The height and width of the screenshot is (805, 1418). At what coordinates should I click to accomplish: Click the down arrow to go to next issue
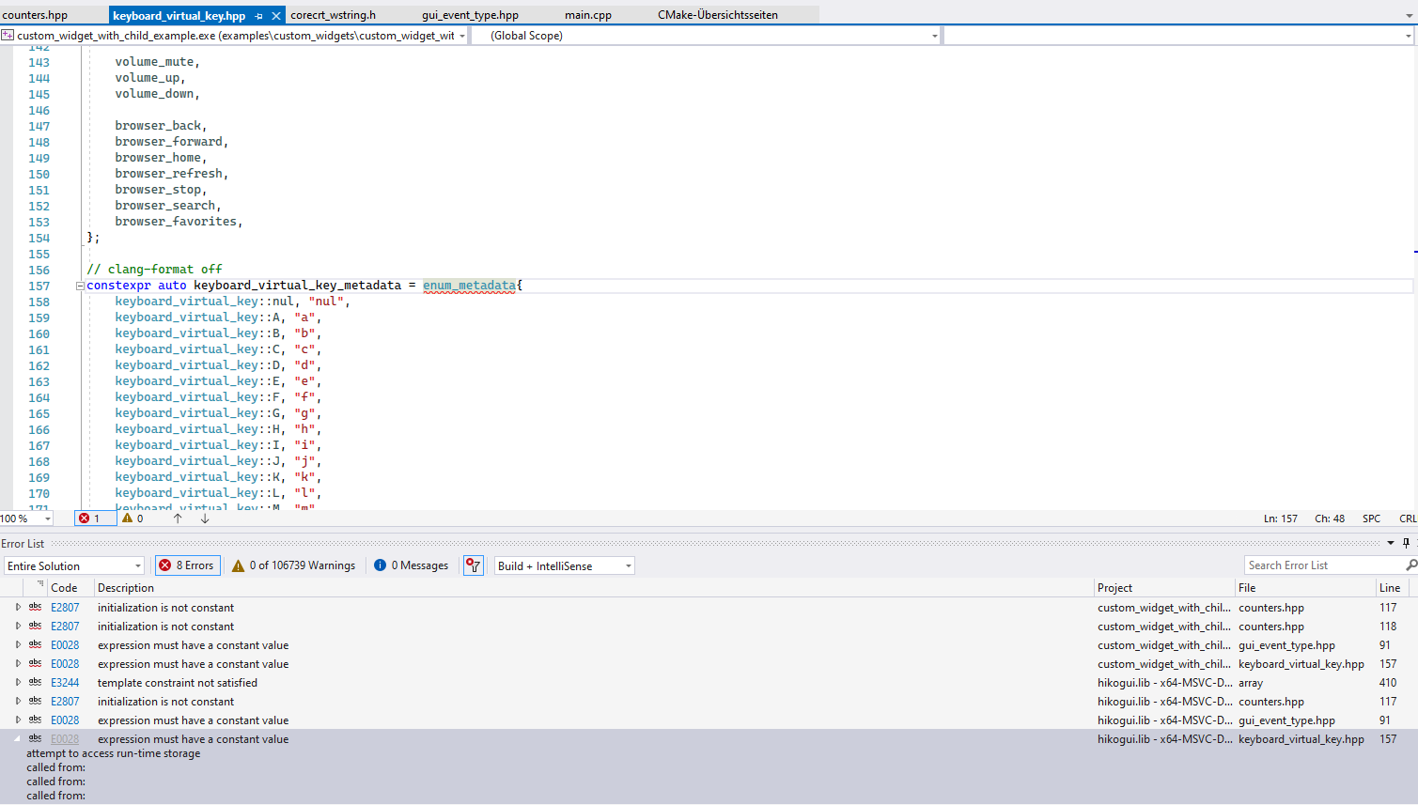[x=204, y=518]
